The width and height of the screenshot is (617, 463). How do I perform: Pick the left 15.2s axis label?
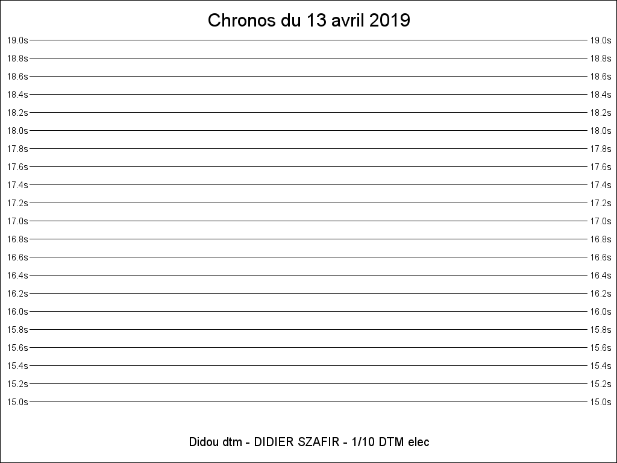(17, 384)
